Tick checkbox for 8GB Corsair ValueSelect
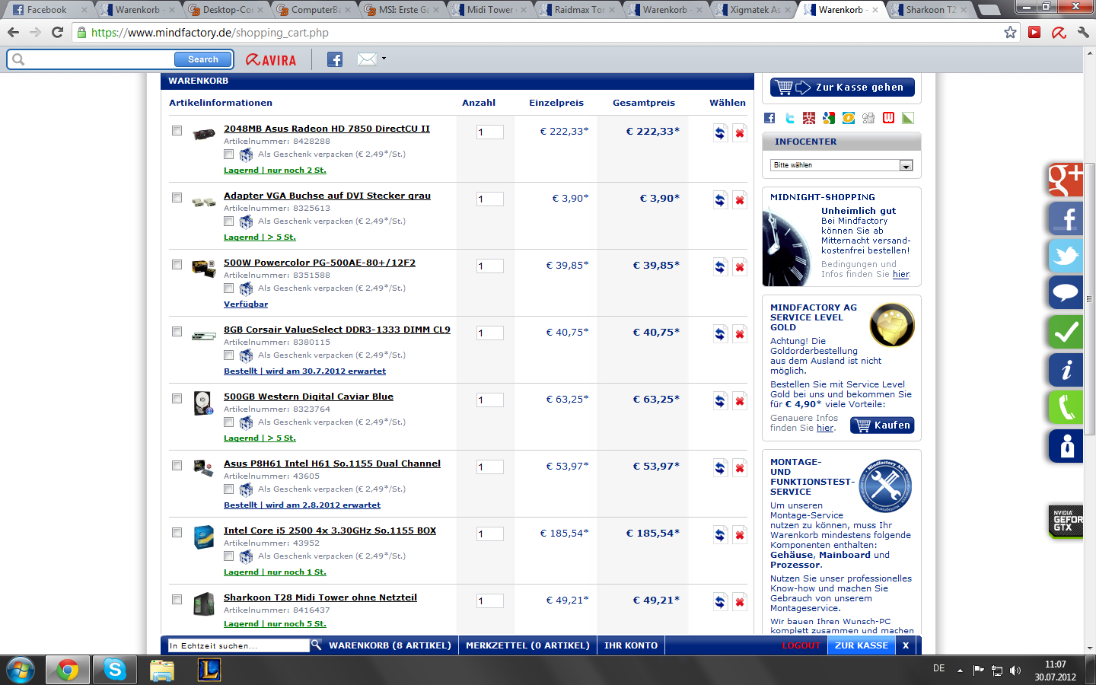Image resolution: width=1096 pixels, height=685 pixels. coord(177,331)
